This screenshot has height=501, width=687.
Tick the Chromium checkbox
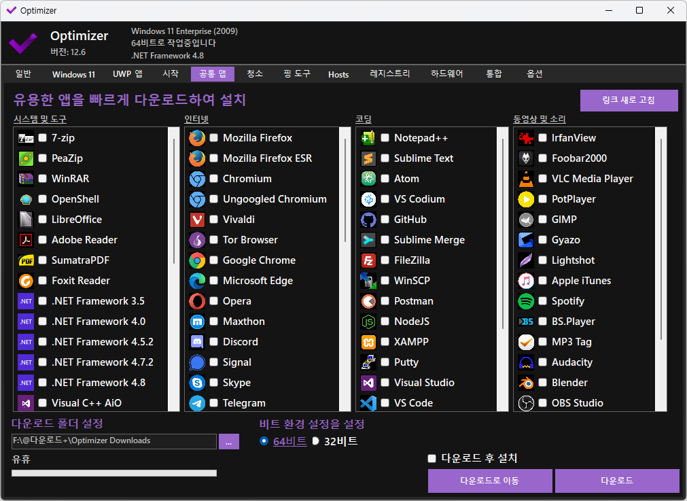point(214,178)
